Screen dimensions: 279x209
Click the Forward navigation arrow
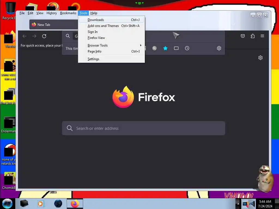point(34,36)
